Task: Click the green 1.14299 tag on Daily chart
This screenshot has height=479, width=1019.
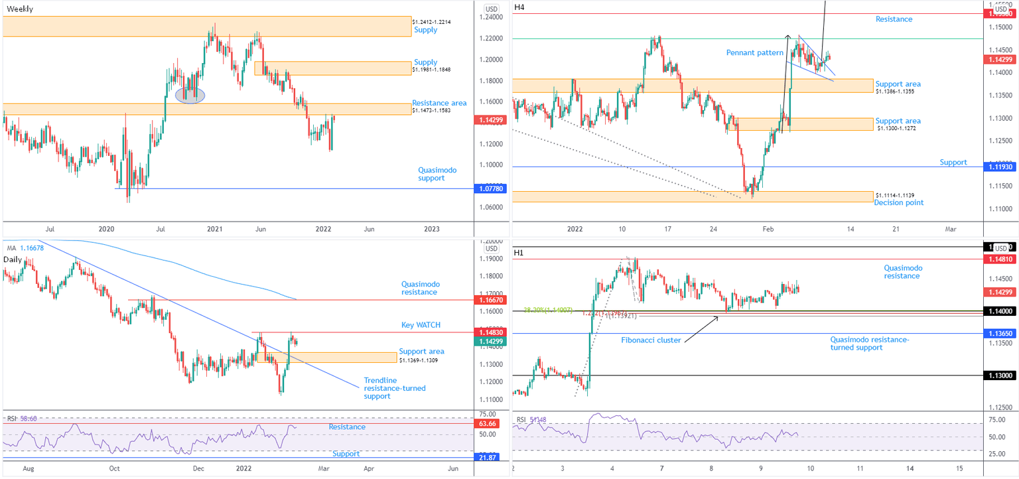Action: pos(491,341)
